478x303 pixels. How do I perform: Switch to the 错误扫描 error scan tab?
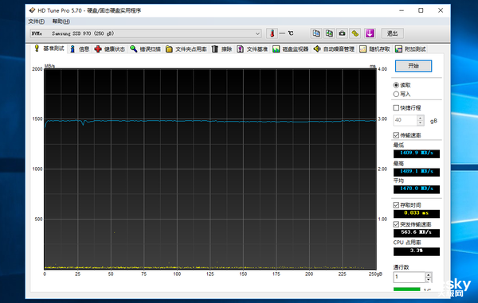click(x=146, y=49)
